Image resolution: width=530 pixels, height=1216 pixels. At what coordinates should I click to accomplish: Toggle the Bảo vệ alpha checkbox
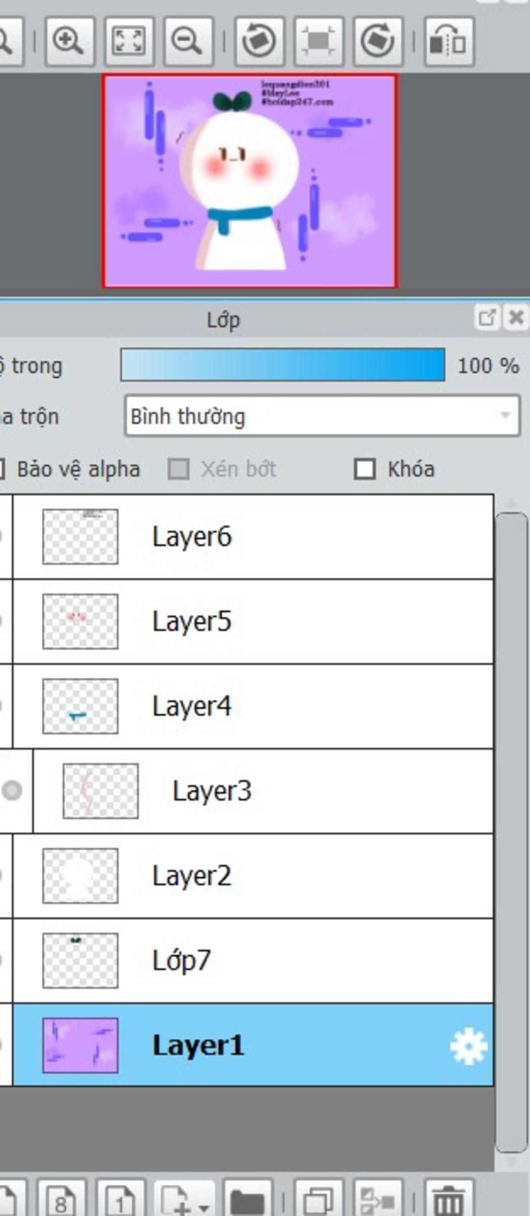tap(1, 469)
